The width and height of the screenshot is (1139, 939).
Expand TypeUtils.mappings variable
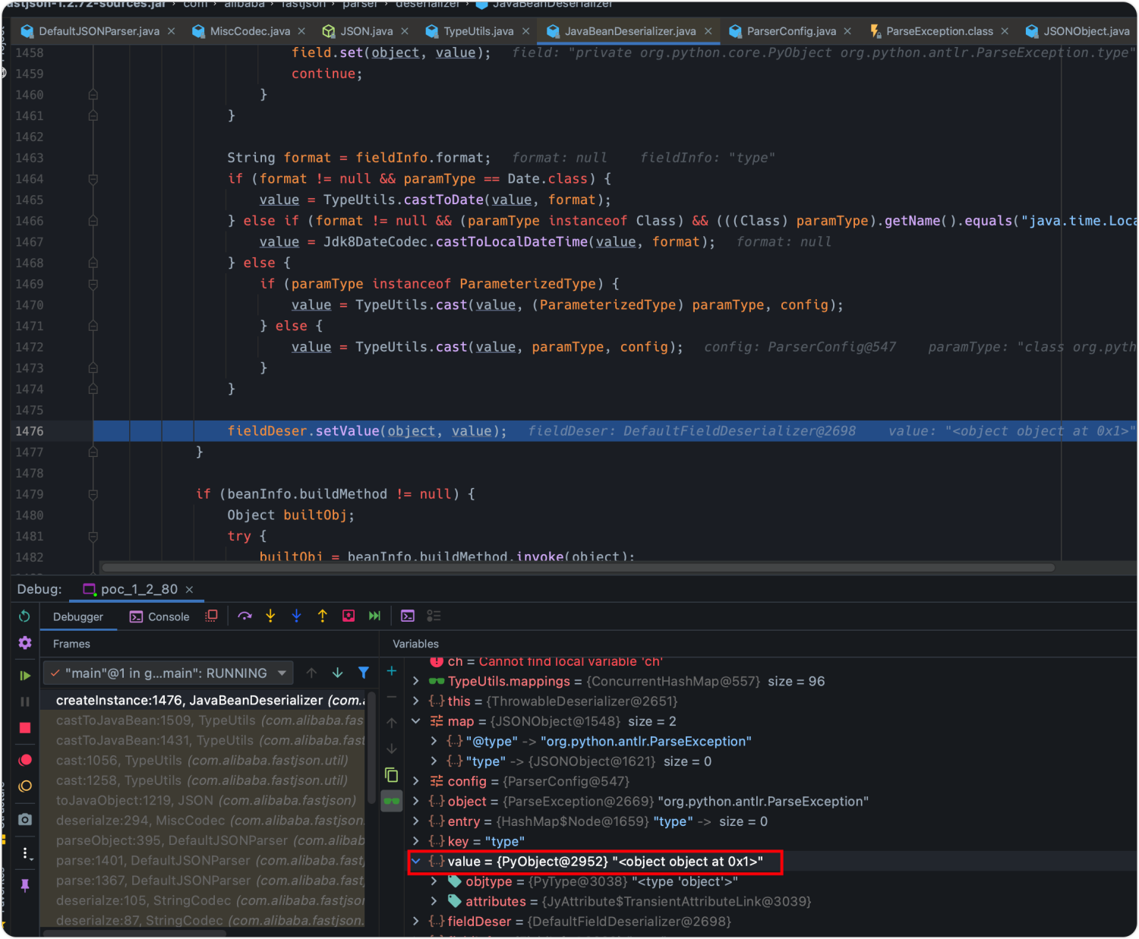(x=416, y=681)
